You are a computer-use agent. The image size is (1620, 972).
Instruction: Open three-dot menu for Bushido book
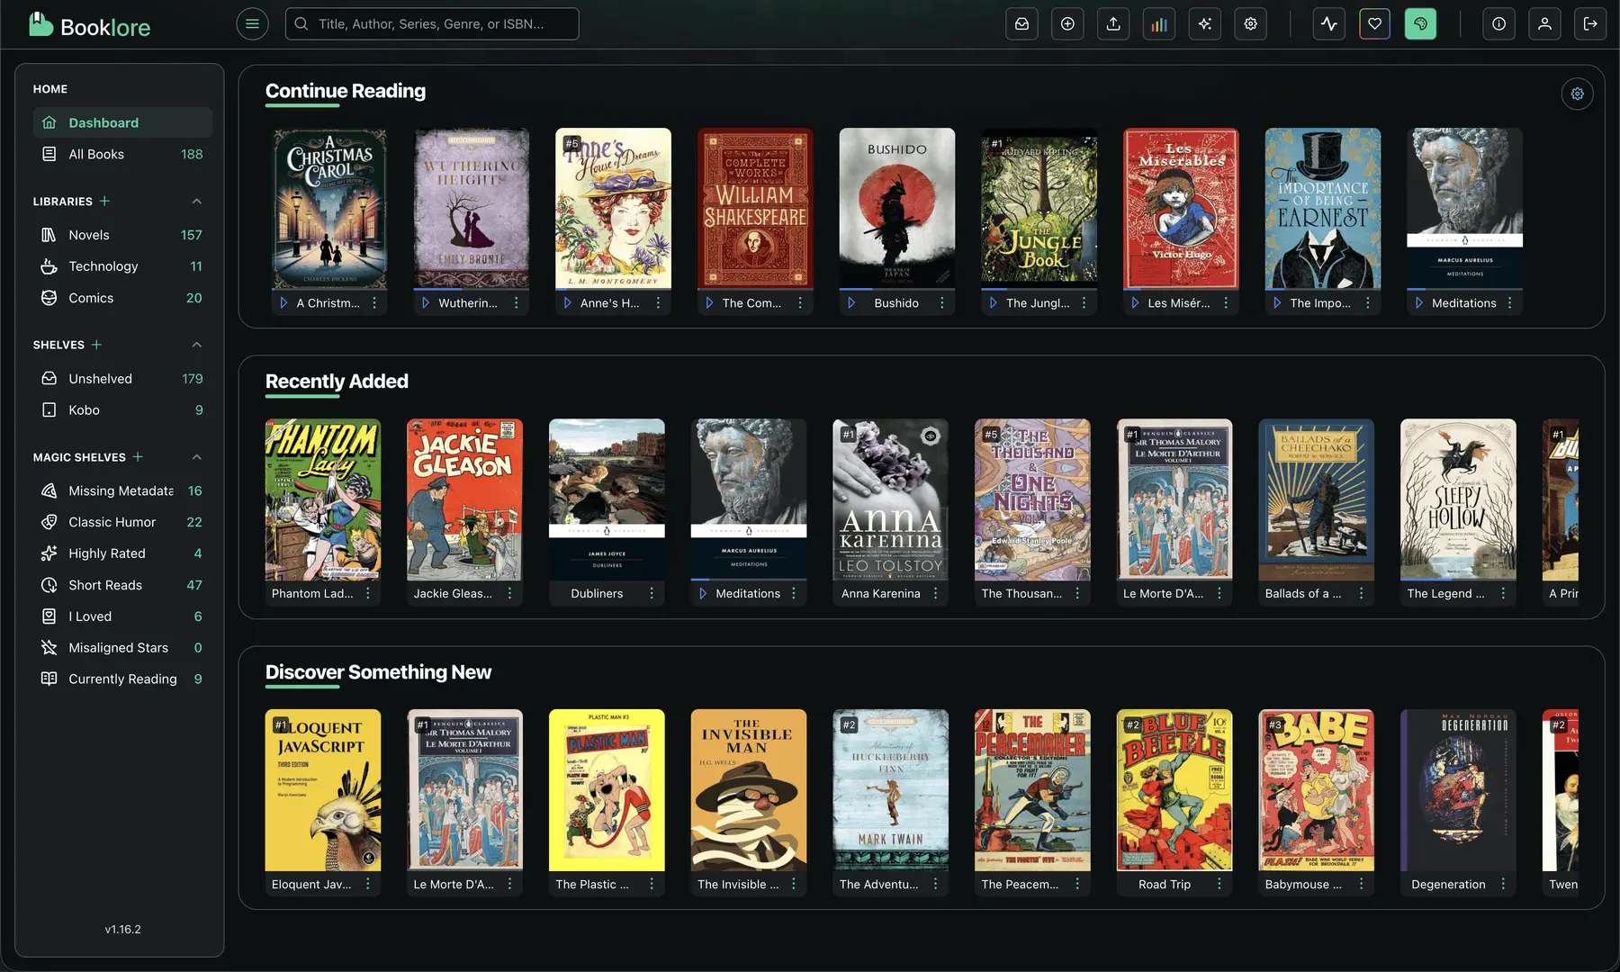tap(942, 303)
